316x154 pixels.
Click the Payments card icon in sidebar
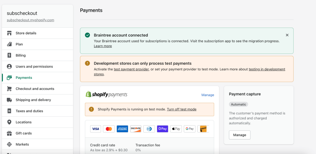[9, 78]
